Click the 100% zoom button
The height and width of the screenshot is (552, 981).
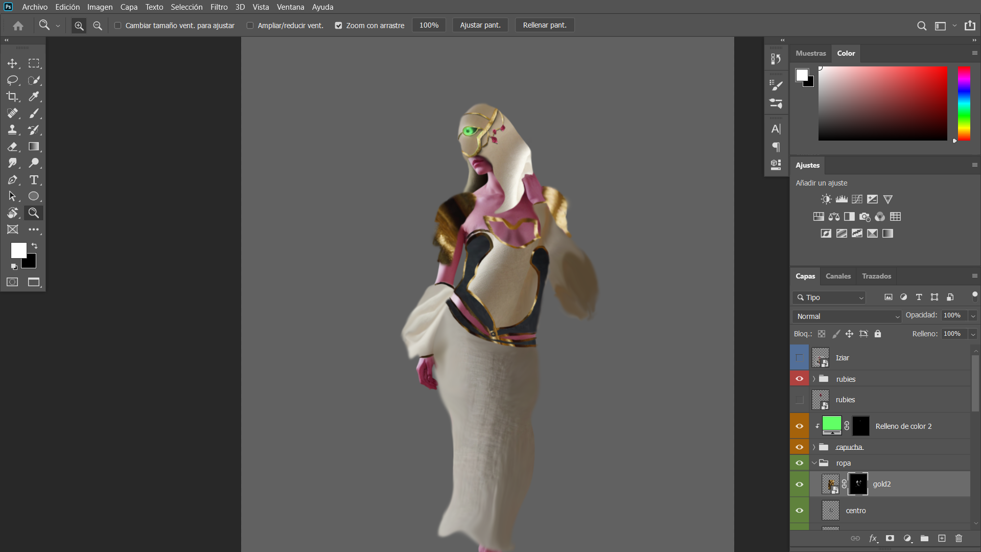pyautogui.click(x=429, y=26)
